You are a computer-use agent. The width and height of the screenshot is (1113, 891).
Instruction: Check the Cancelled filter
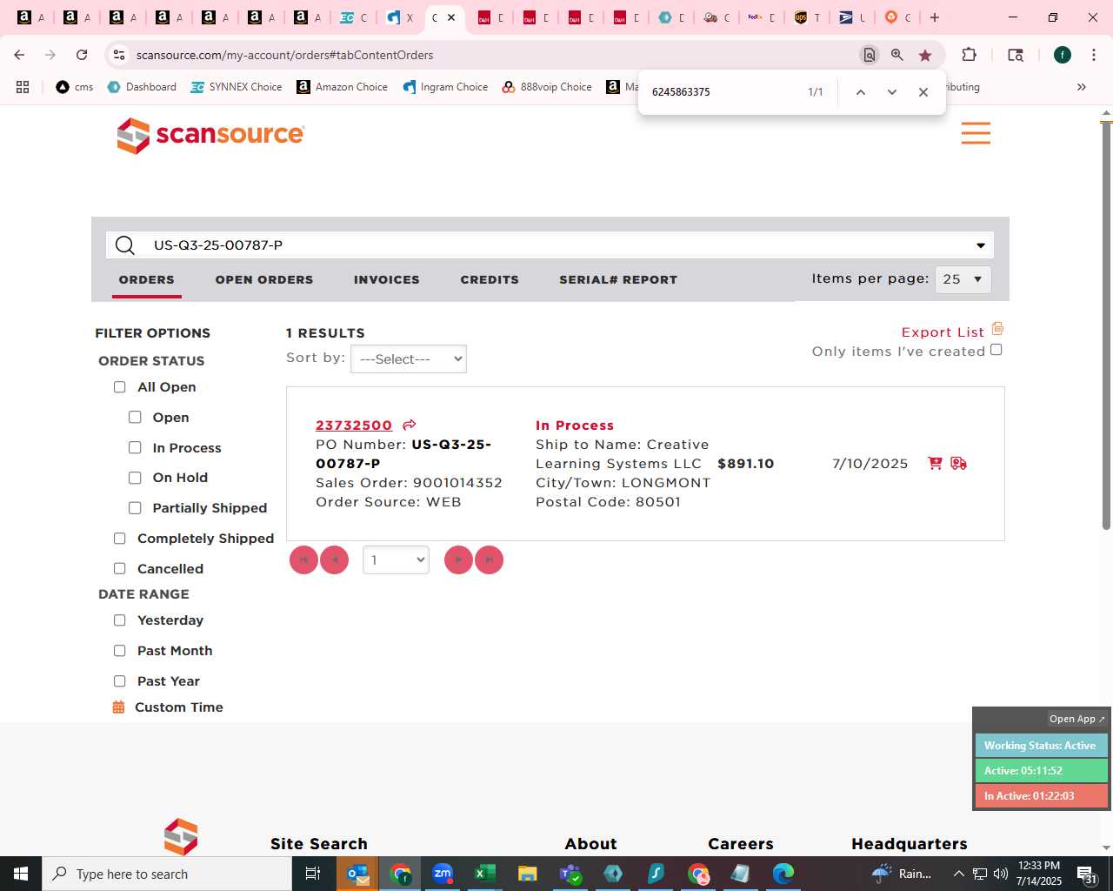(120, 569)
